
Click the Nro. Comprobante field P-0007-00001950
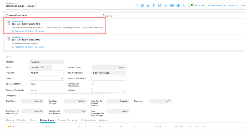[109, 73]
